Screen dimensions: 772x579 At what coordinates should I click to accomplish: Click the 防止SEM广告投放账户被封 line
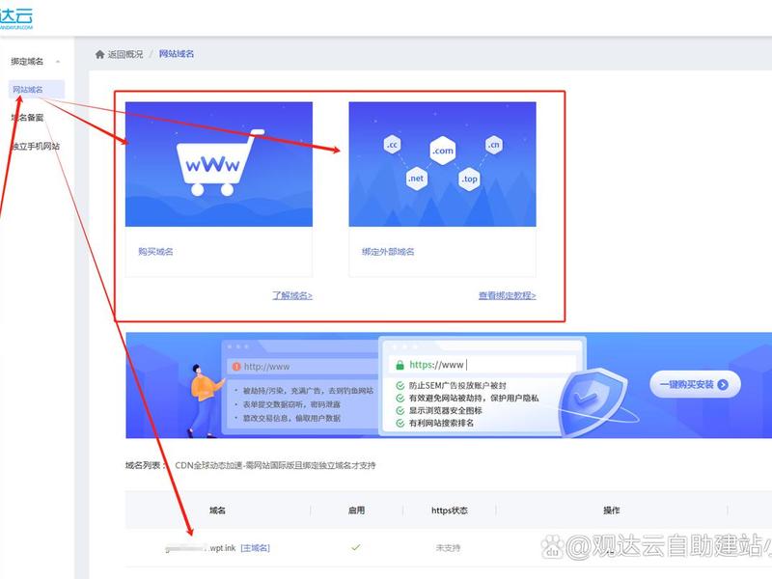tap(457, 385)
